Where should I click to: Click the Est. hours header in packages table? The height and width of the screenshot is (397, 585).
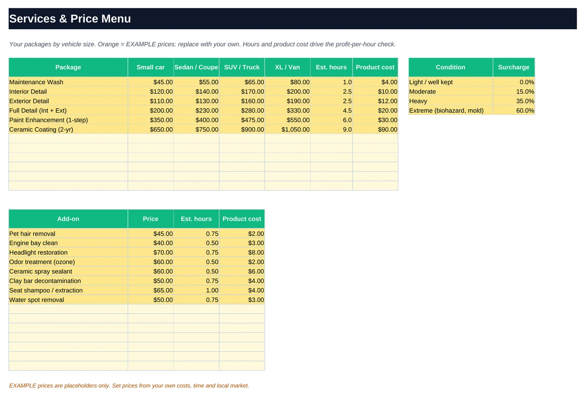tap(331, 67)
